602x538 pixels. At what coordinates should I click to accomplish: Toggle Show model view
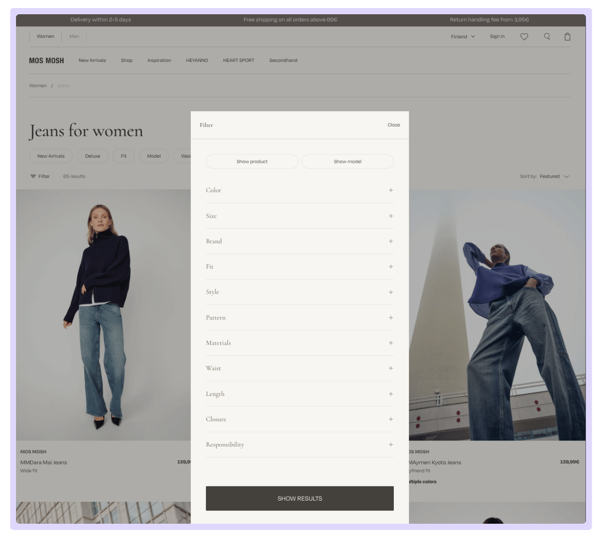347,162
